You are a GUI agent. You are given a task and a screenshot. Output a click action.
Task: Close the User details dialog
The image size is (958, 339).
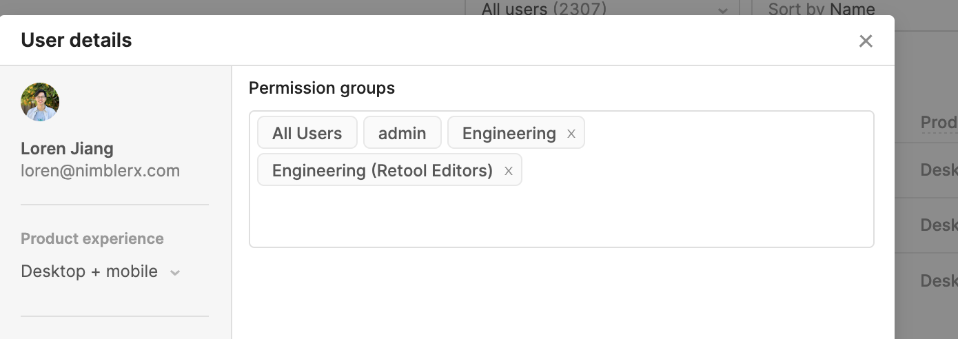pos(866,41)
